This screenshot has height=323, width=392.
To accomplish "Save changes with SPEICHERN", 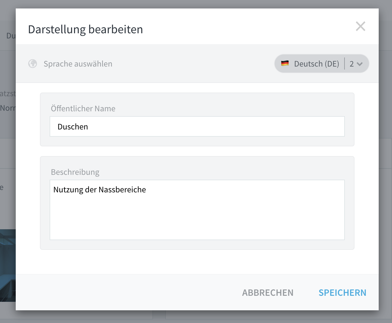I will pos(342,292).
